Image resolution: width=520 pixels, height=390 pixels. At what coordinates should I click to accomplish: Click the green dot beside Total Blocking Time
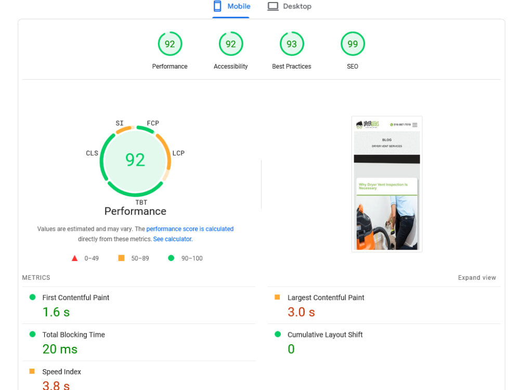click(x=32, y=334)
